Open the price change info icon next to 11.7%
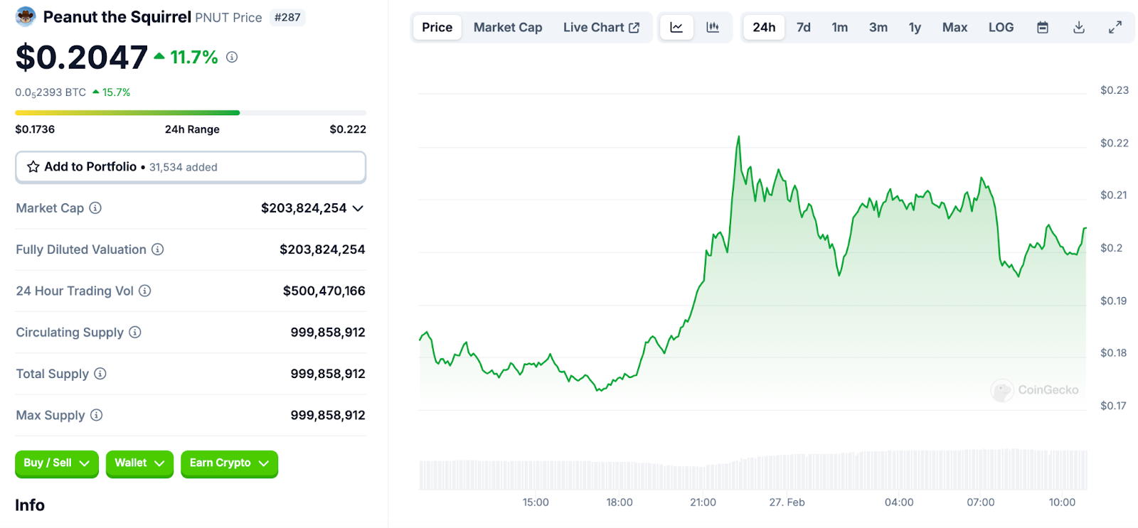 tap(232, 57)
